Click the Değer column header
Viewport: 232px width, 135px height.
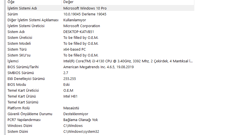tap(68, 2)
